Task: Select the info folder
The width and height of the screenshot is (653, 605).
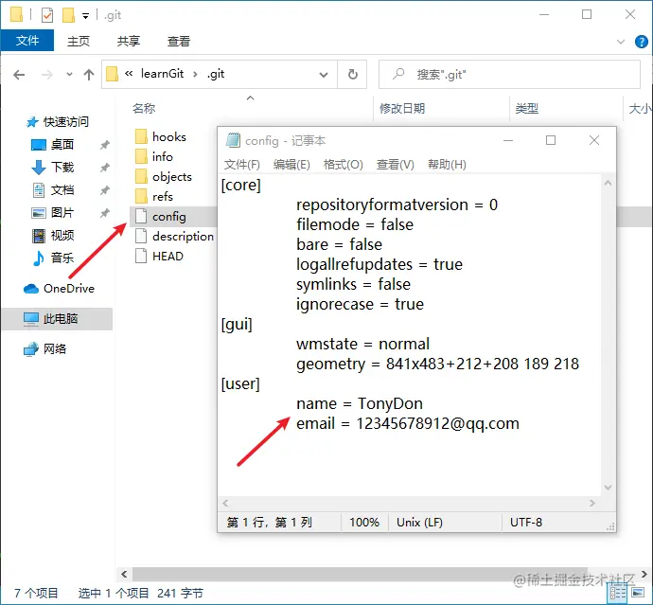Action: [x=154, y=156]
